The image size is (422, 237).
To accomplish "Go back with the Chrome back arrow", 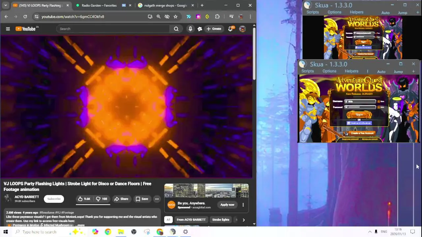I will point(6,16).
